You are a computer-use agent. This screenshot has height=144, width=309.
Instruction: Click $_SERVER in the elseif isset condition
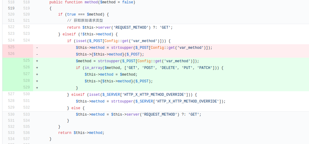click(x=110, y=95)
